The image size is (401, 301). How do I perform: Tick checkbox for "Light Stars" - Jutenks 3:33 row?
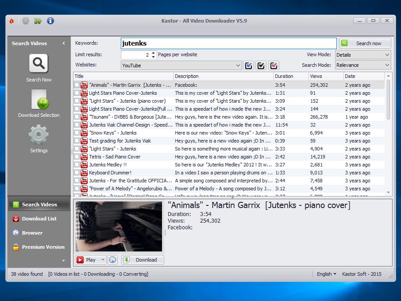77,149
